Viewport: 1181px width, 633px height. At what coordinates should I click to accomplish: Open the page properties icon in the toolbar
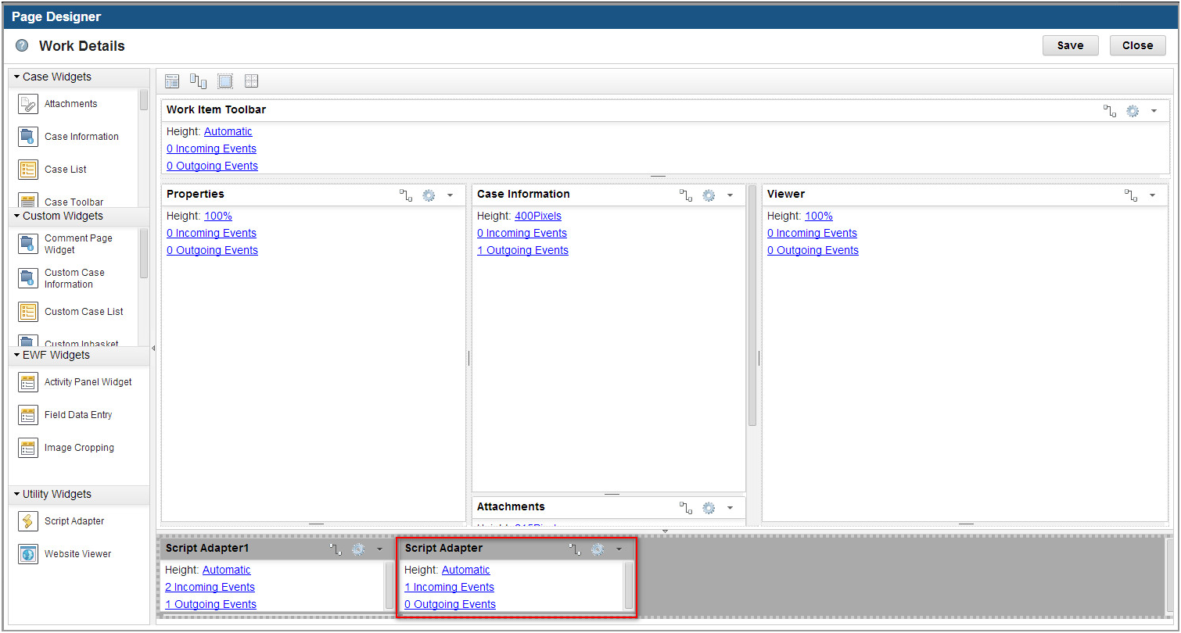tap(172, 80)
